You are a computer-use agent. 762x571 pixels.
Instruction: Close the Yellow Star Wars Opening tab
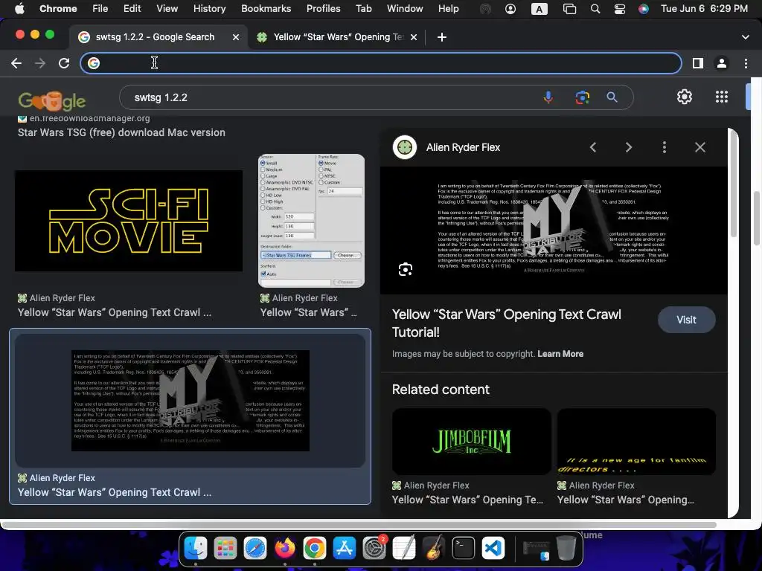[414, 37]
